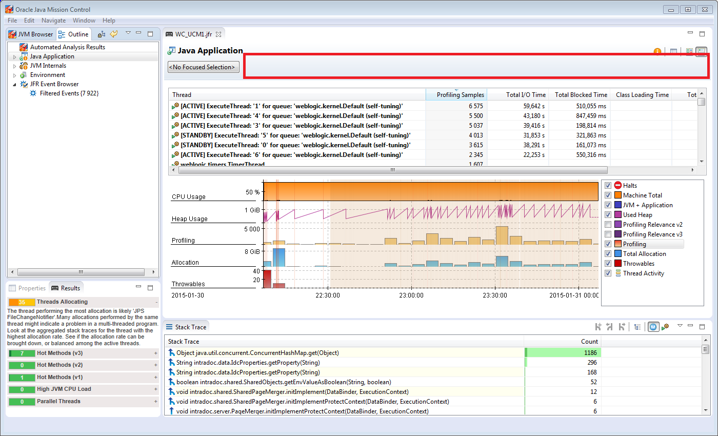This screenshot has height=436, width=718.
Task: Enable the Profiling Relevance v2 checkbox
Action: pos(608,225)
